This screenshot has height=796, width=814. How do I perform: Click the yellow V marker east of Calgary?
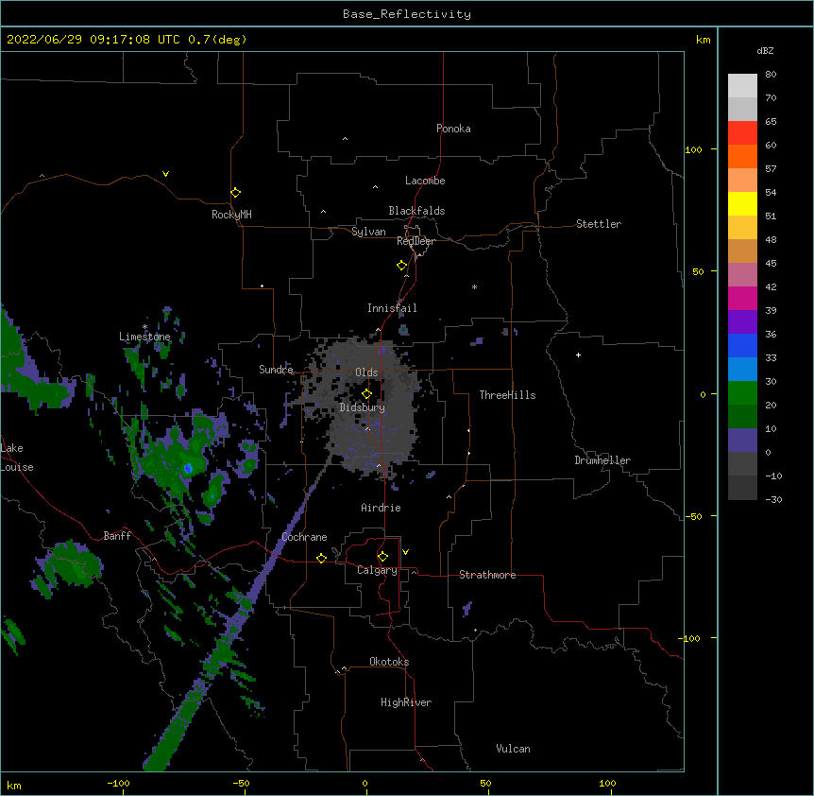405,552
